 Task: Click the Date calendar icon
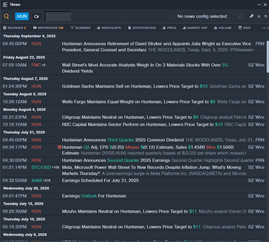[x=240, y=28]
